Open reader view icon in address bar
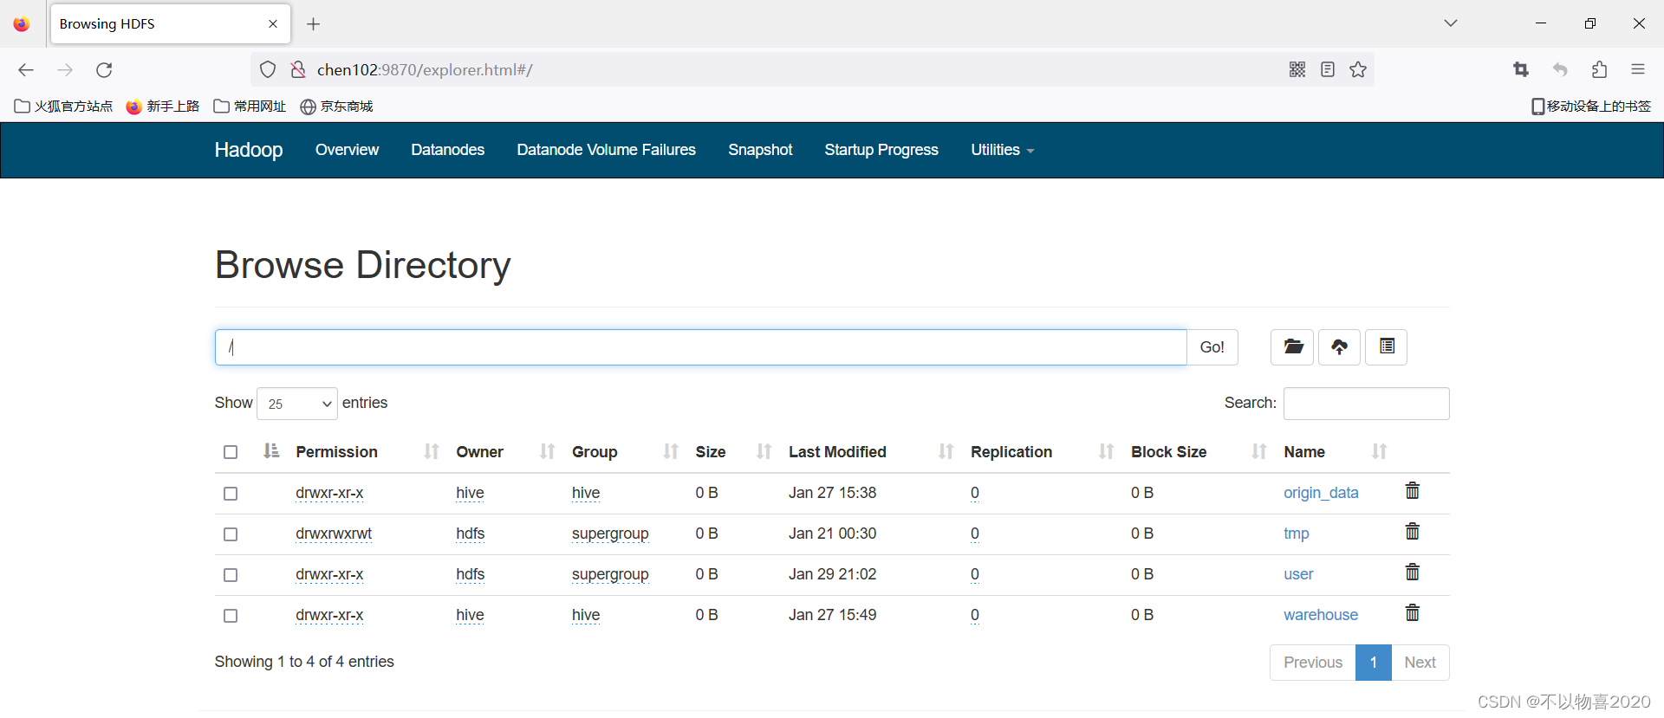 1328,69
